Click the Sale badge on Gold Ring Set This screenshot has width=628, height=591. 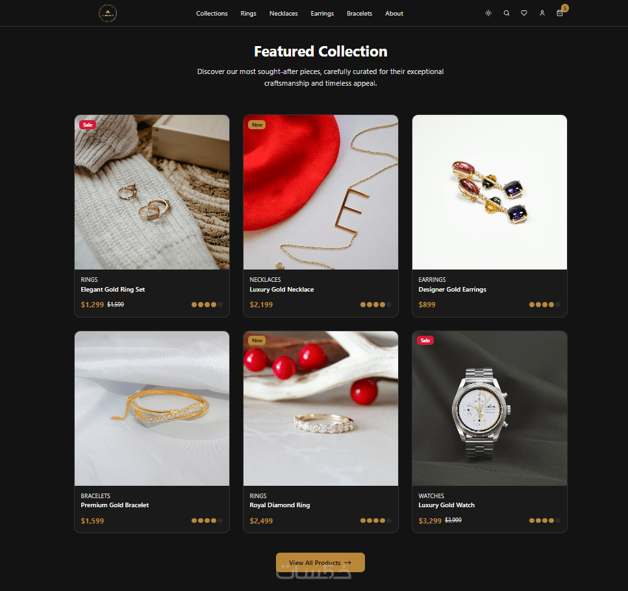88,125
